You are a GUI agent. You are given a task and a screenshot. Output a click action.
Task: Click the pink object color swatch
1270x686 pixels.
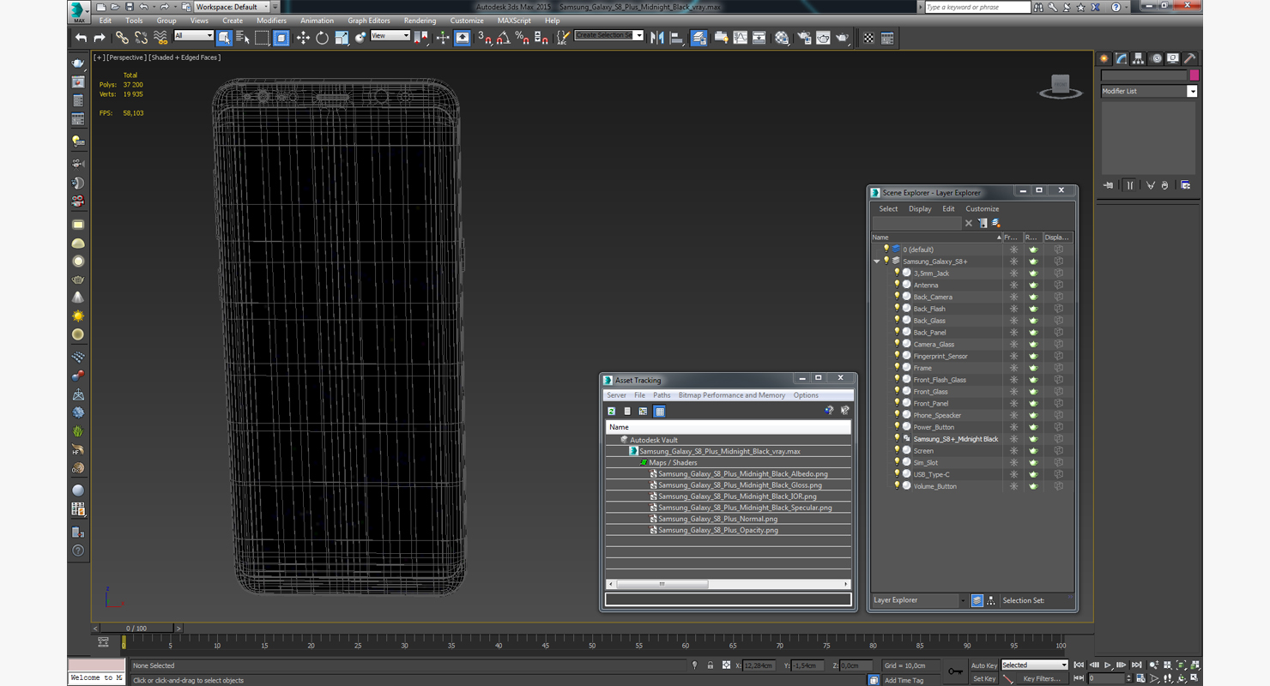[1194, 75]
